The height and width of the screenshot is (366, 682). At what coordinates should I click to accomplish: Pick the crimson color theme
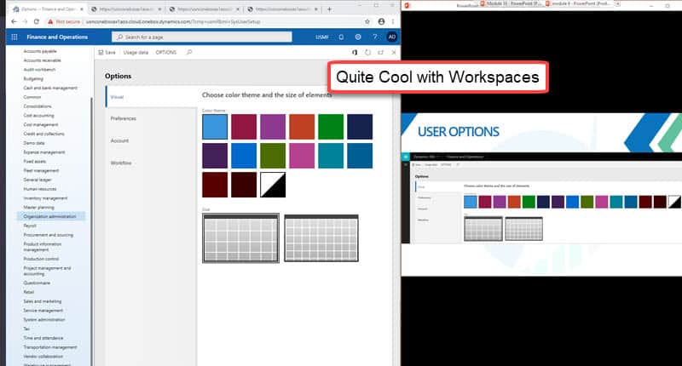click(244, 126)
